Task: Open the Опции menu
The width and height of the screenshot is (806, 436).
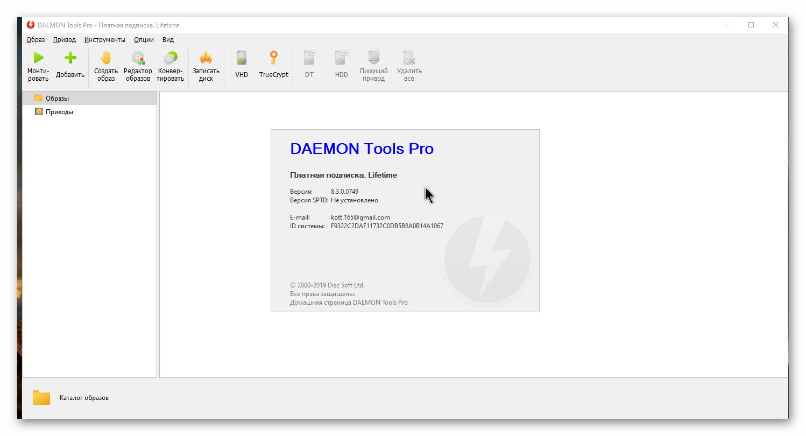Action: pos(144,40)
